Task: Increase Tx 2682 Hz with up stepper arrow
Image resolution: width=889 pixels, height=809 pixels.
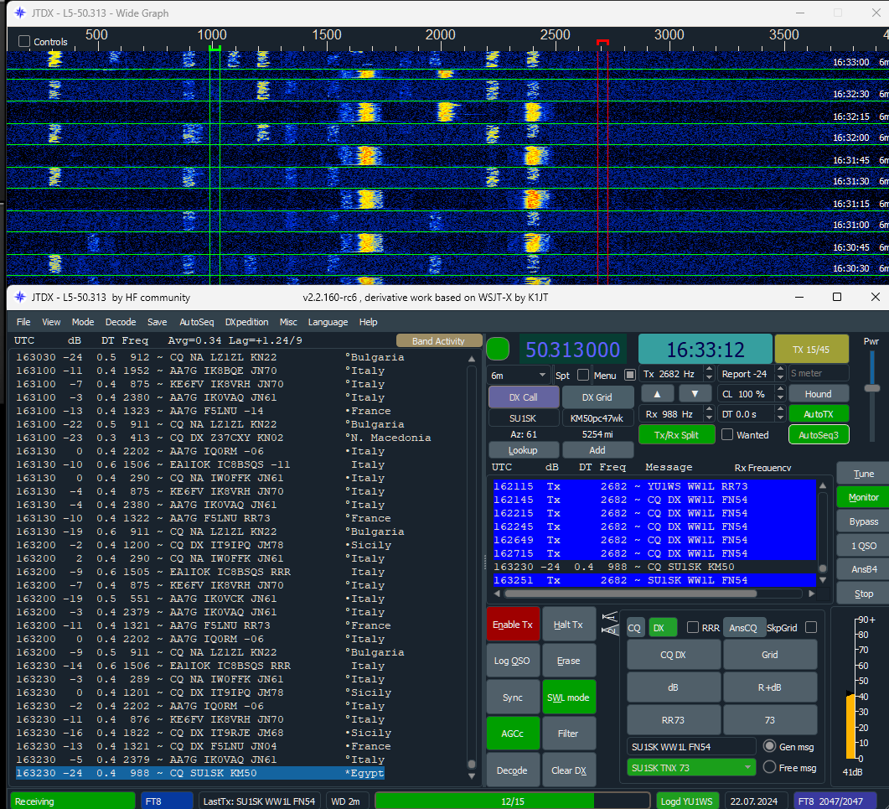Action: [x=709, y=370]
